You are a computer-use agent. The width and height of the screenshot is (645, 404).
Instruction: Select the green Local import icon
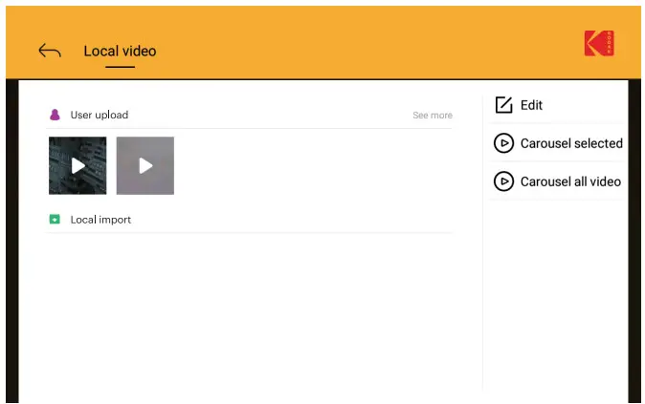coord(55,220)
